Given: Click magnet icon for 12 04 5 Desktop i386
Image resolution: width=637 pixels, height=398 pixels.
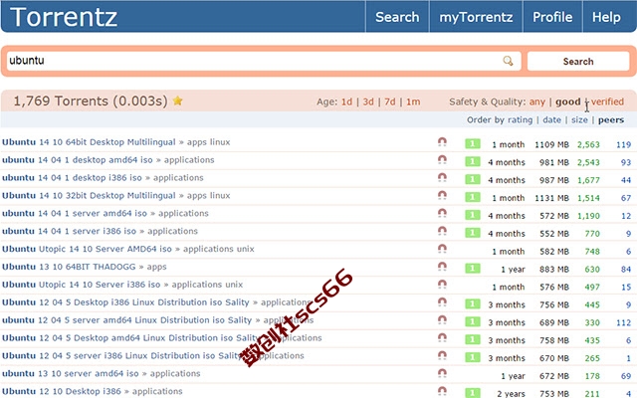Looking at the screenshot, I should coord(442,302).
